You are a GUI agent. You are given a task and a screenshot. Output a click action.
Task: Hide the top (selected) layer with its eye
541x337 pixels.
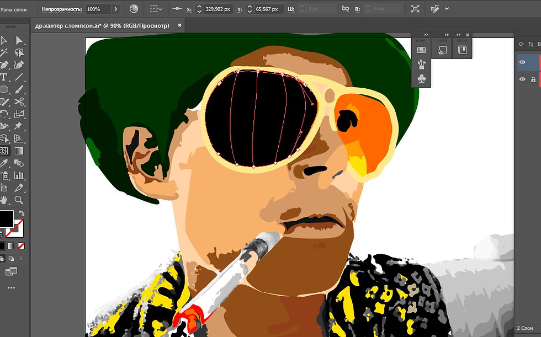[522, 62]
